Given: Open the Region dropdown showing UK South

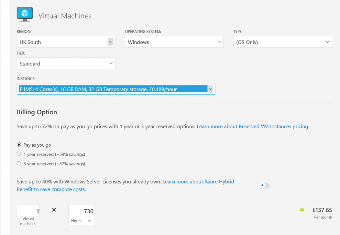Looking at the screenshot, I should pos(66,42).
